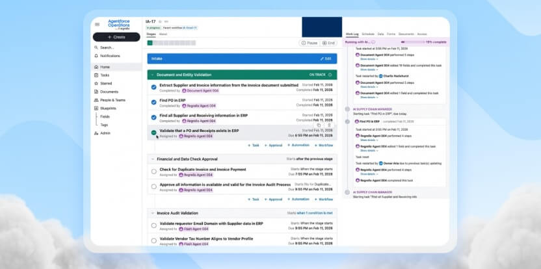Click the Create button

[116, 37]
